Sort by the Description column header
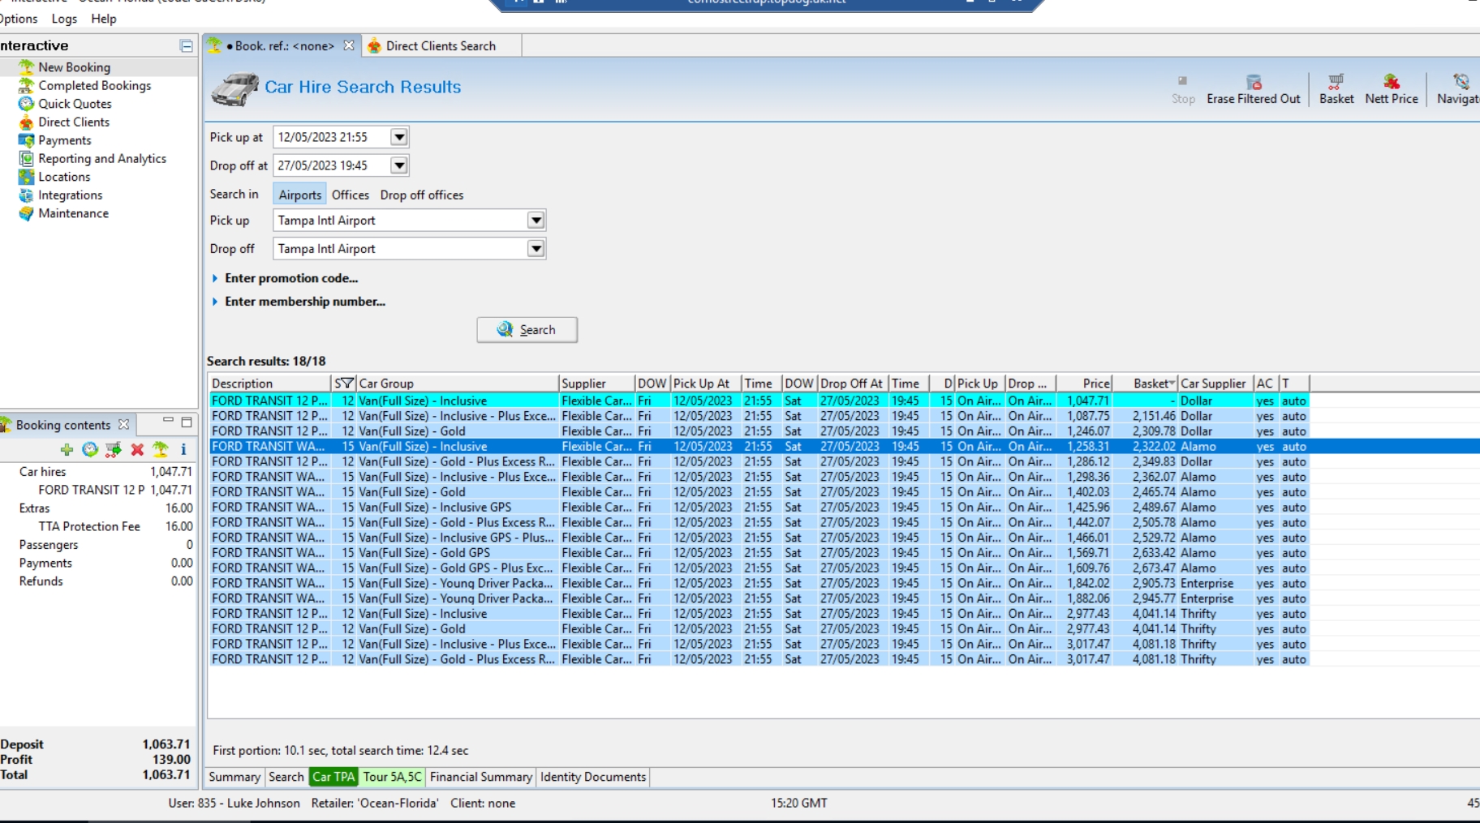 coord(270,384)
